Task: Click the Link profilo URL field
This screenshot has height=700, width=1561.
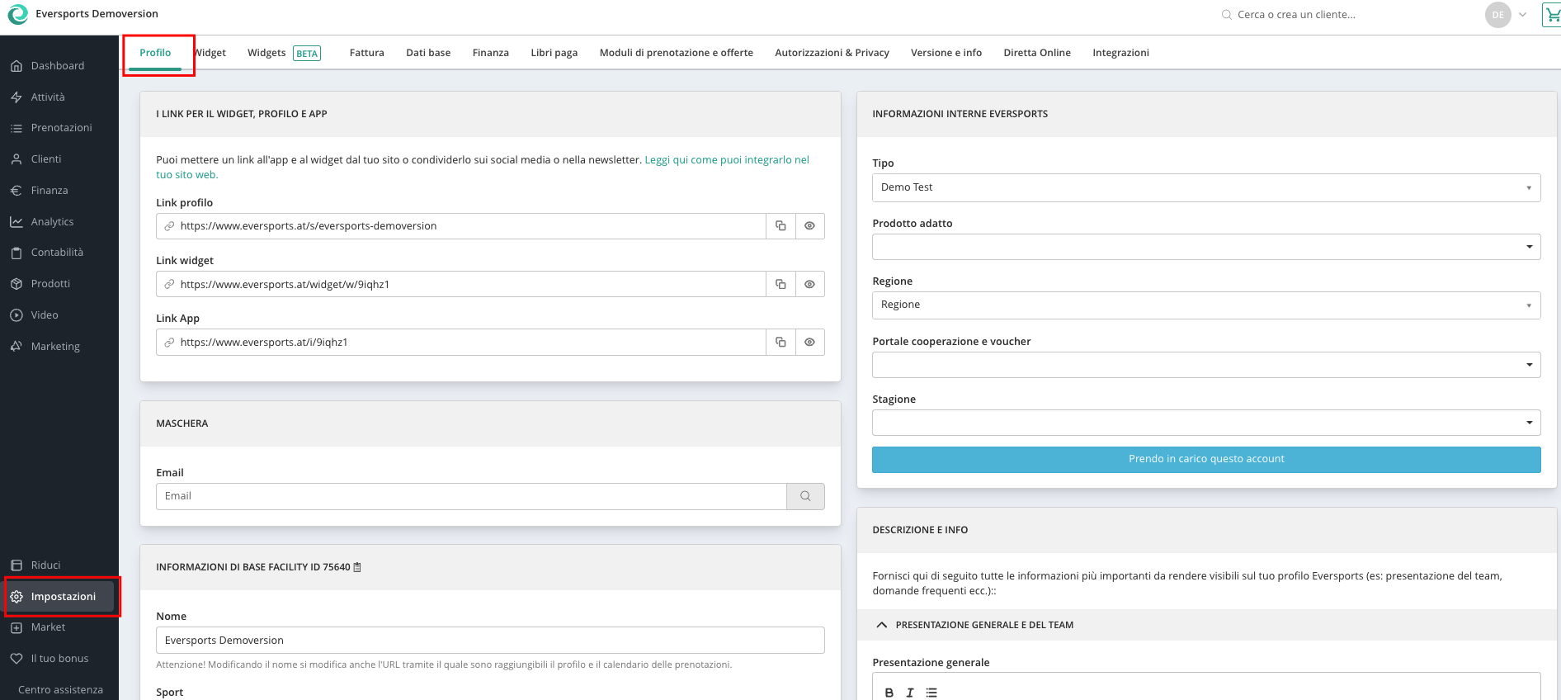Action: pyautogui.click(x=461, y=226)
